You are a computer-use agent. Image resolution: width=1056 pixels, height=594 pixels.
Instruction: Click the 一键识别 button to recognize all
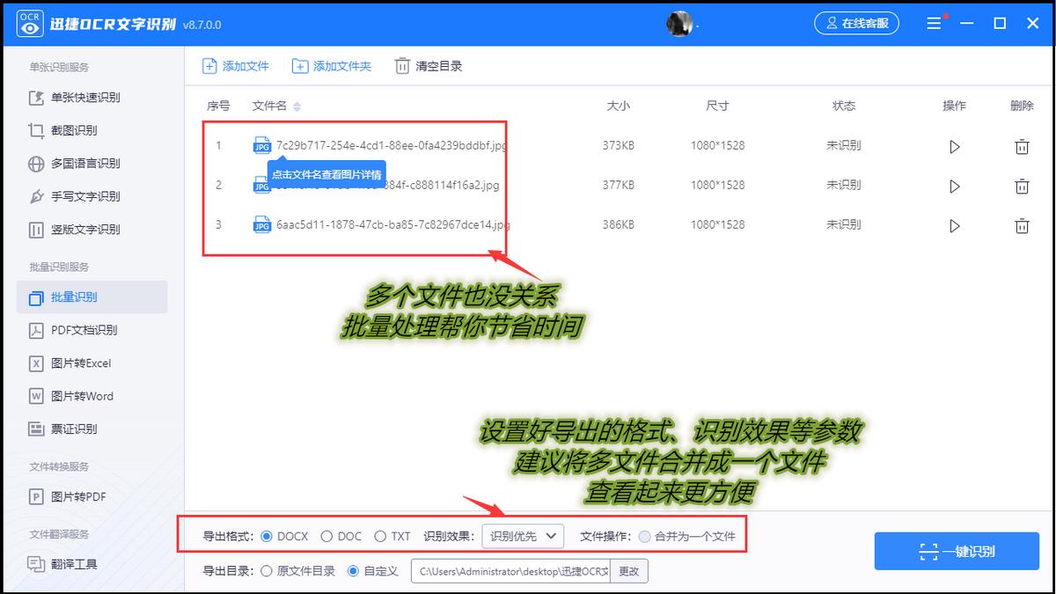coord(957,551)
